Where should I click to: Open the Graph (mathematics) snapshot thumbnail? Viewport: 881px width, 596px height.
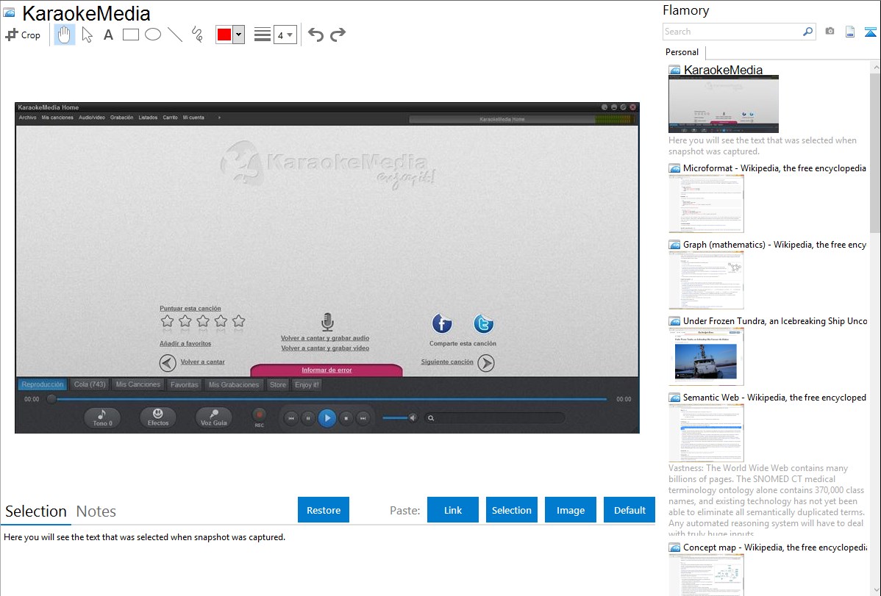[706, 280]
